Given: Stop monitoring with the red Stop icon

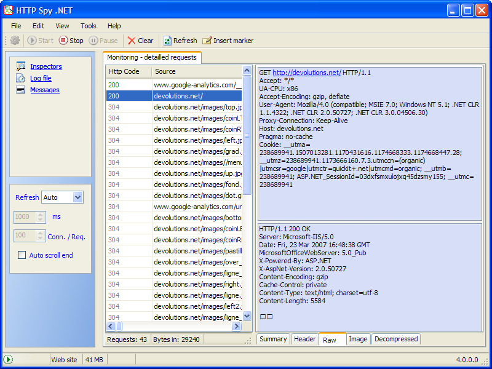Looking at the screenshot, I should pos(63,41).
